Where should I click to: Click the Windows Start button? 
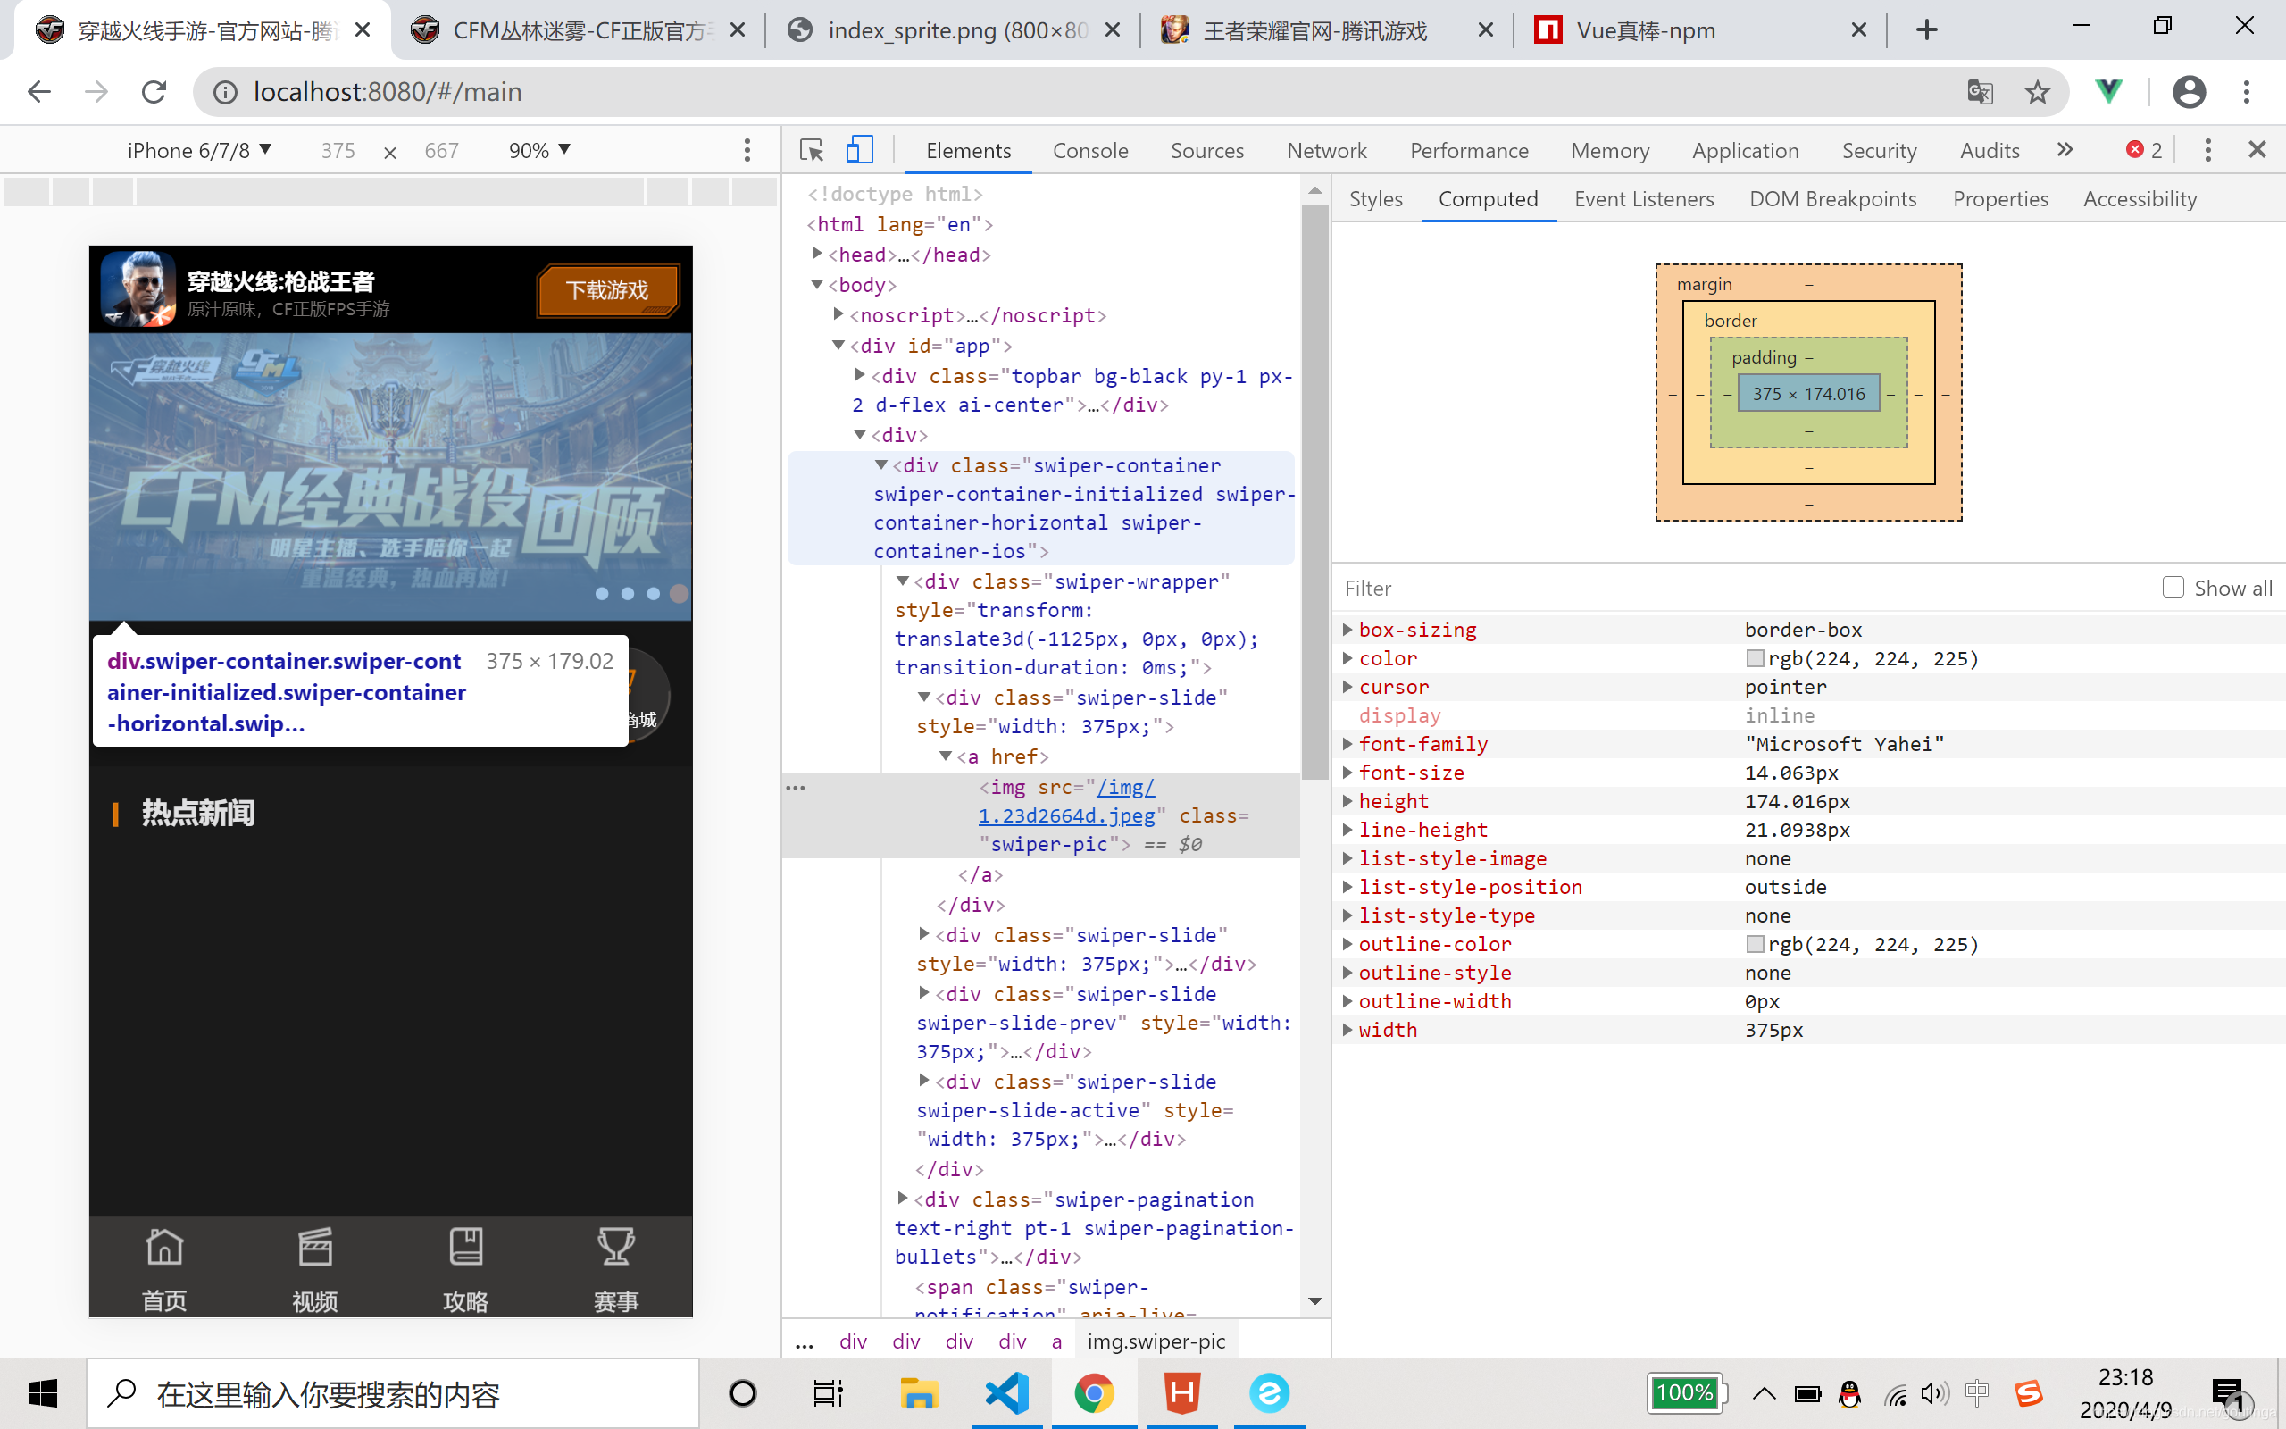[43, 1392]
